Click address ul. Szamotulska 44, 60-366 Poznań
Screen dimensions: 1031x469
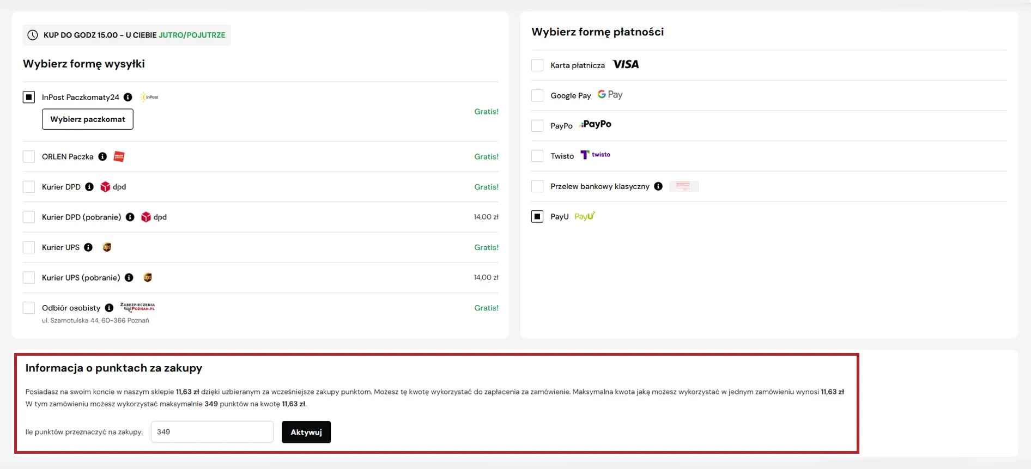[x=95, y=320]
